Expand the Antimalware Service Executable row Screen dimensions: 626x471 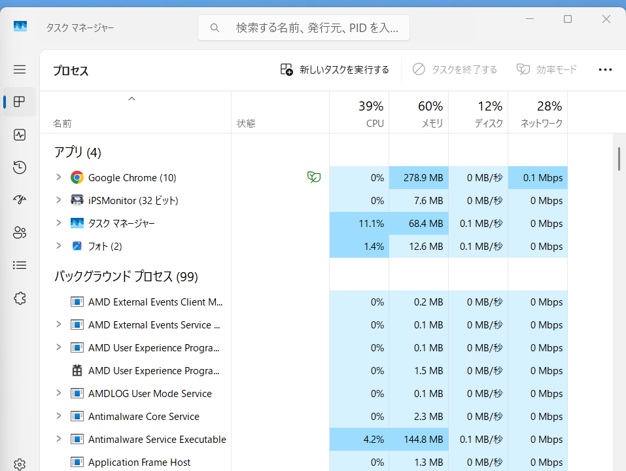point(58,439)
